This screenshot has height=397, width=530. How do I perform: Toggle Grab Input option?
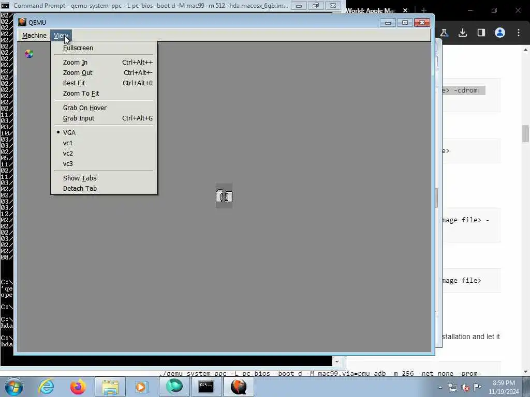coord(104,118)
